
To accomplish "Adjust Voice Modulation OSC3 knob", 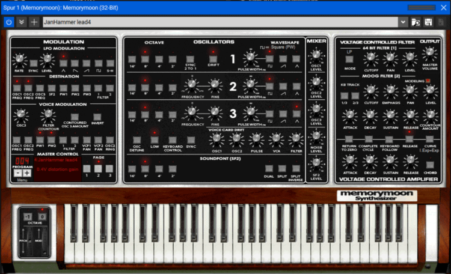I will [20, 115].
